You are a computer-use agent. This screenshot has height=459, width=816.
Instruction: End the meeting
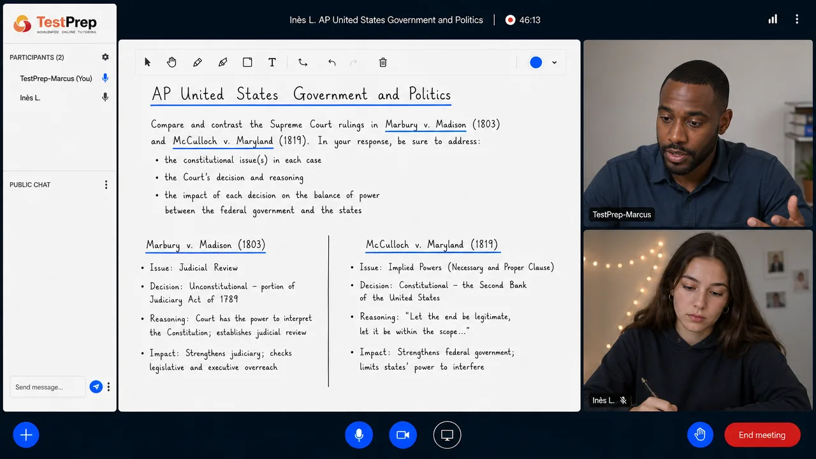click(x=762, y=435)
